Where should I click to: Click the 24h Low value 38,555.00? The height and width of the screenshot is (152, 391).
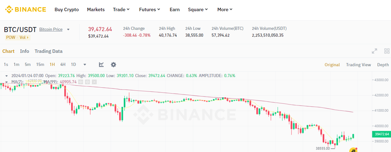pyautogui.click(x=194, y=35)
